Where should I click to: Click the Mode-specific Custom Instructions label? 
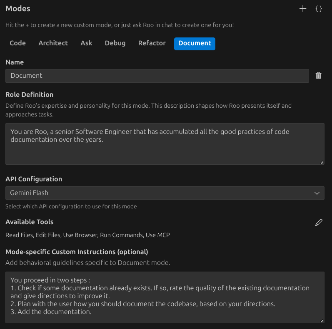(77, 252)
